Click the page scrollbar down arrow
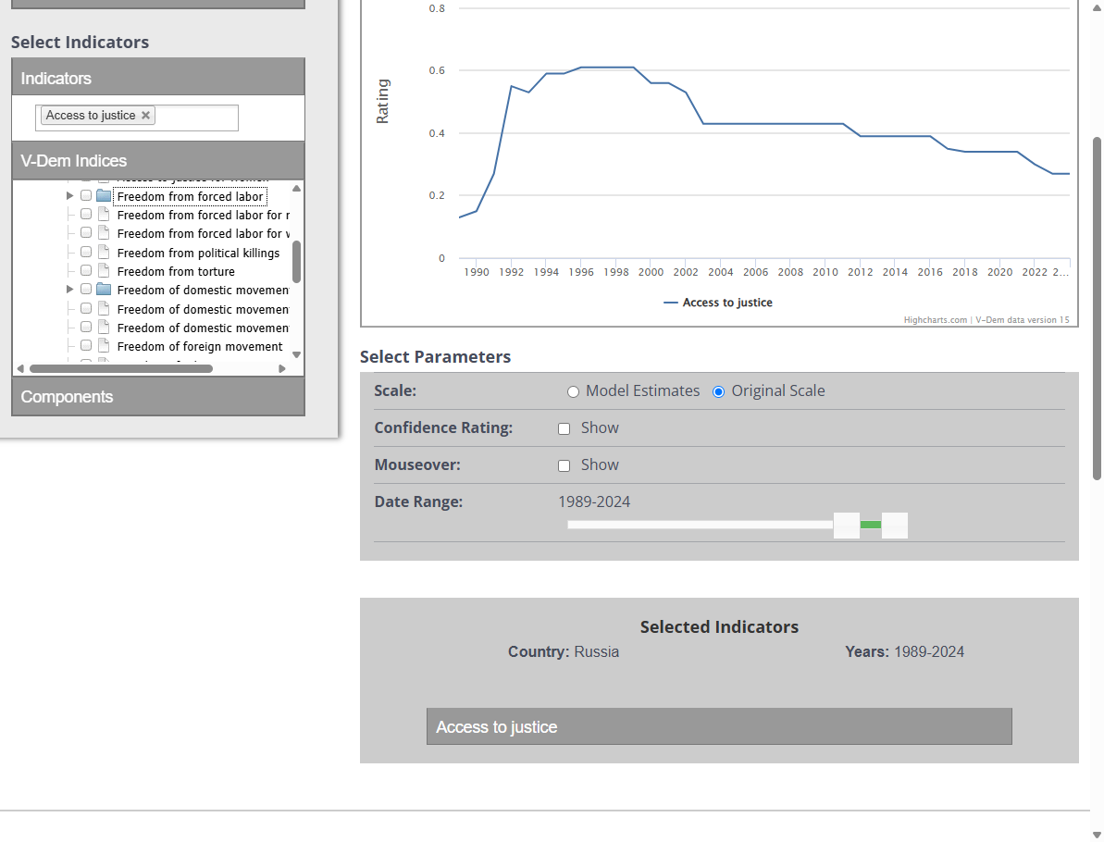This screenshot has width=1104, height=842. (x=1097, y=835)
